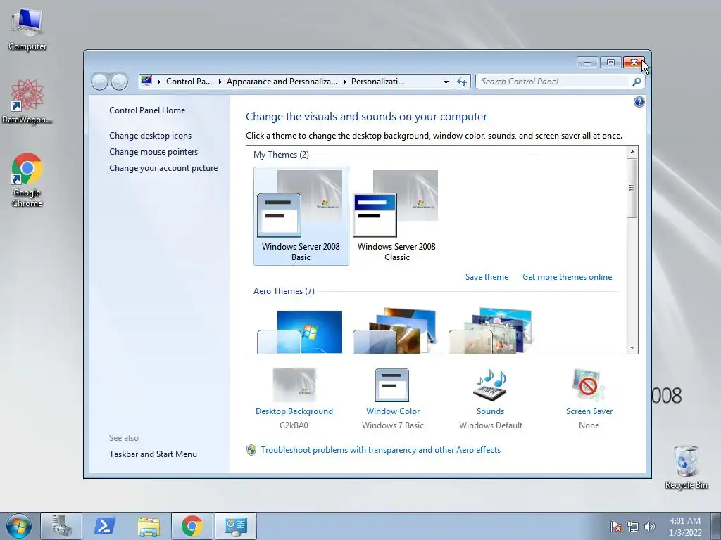
Task: Click the themes list scroll down arrow
Action: (632, 348)
